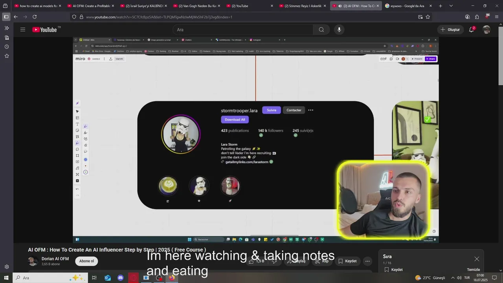Click the site security padlock icon
The height and width of the screenshot is (283, 503).
(x=81, y=17)
